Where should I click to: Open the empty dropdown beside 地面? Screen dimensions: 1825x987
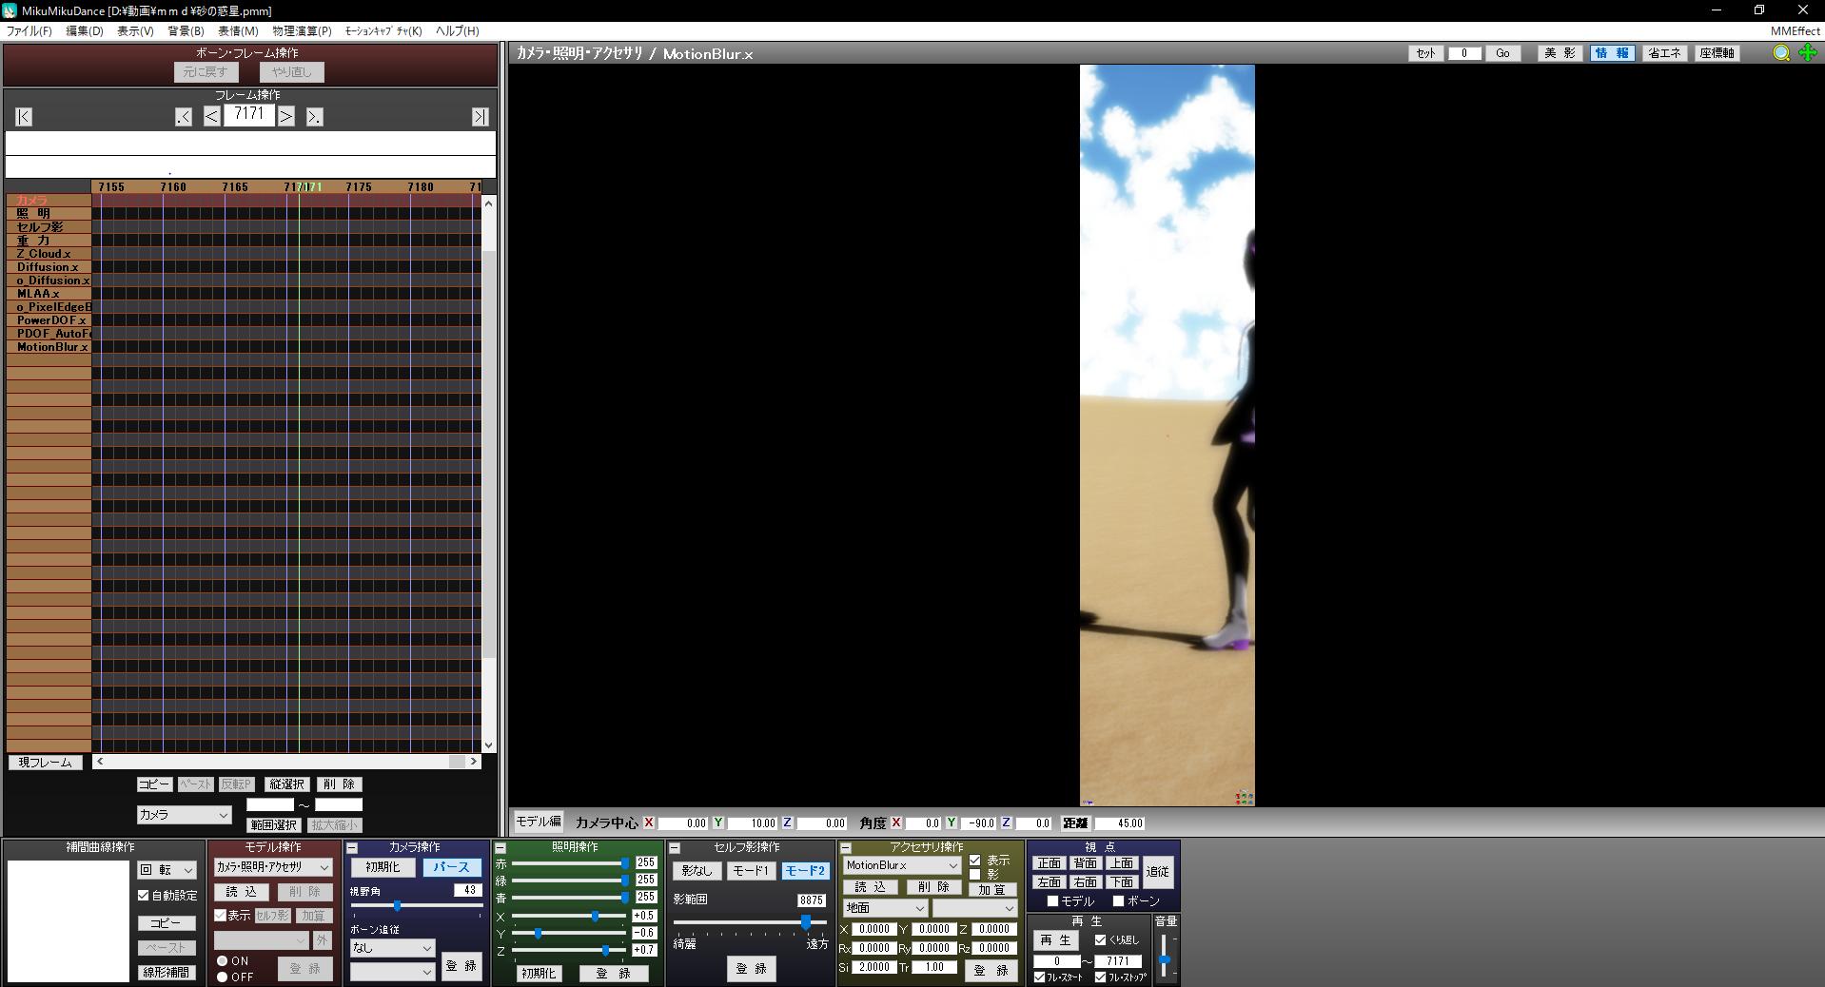coord(975,908)
